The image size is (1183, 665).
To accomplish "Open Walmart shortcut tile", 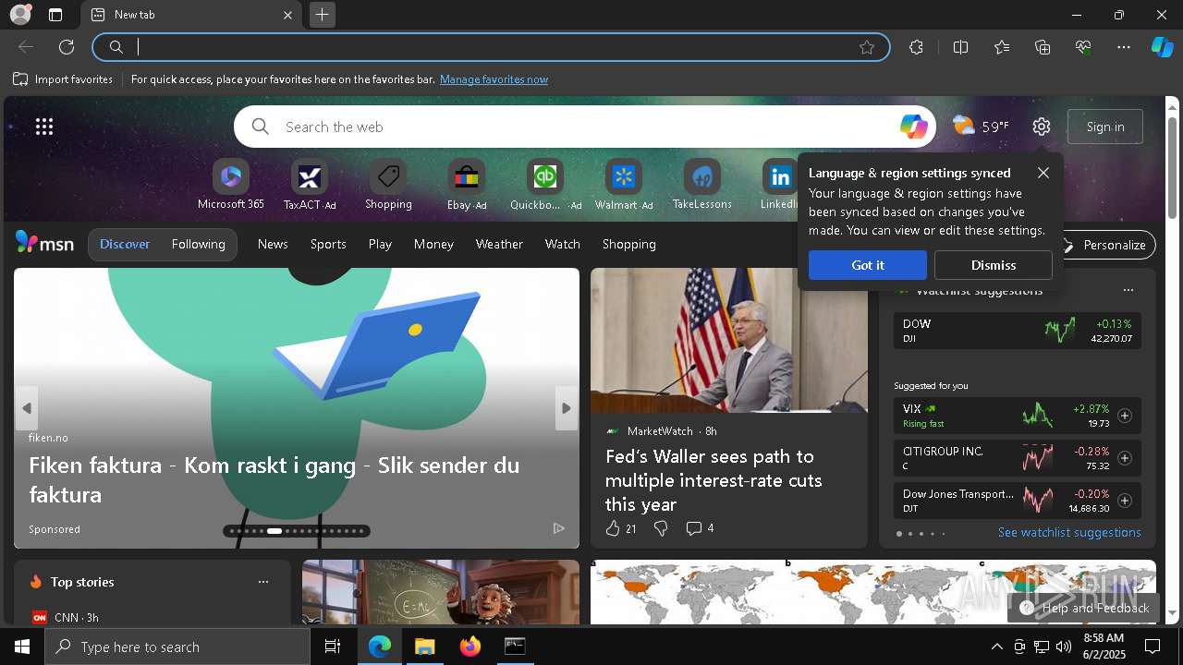I will (x=624, y=185).
